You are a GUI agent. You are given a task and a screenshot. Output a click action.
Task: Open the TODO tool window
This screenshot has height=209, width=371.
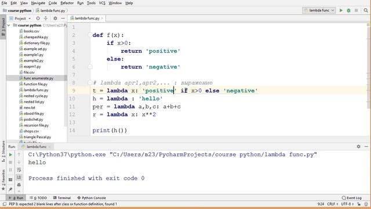[38, 198]
